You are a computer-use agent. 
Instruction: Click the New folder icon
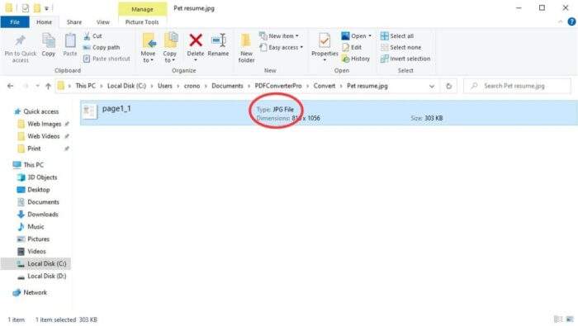246,40
